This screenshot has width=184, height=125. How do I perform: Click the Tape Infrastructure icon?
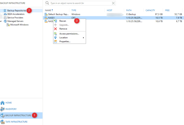(2, 122)
